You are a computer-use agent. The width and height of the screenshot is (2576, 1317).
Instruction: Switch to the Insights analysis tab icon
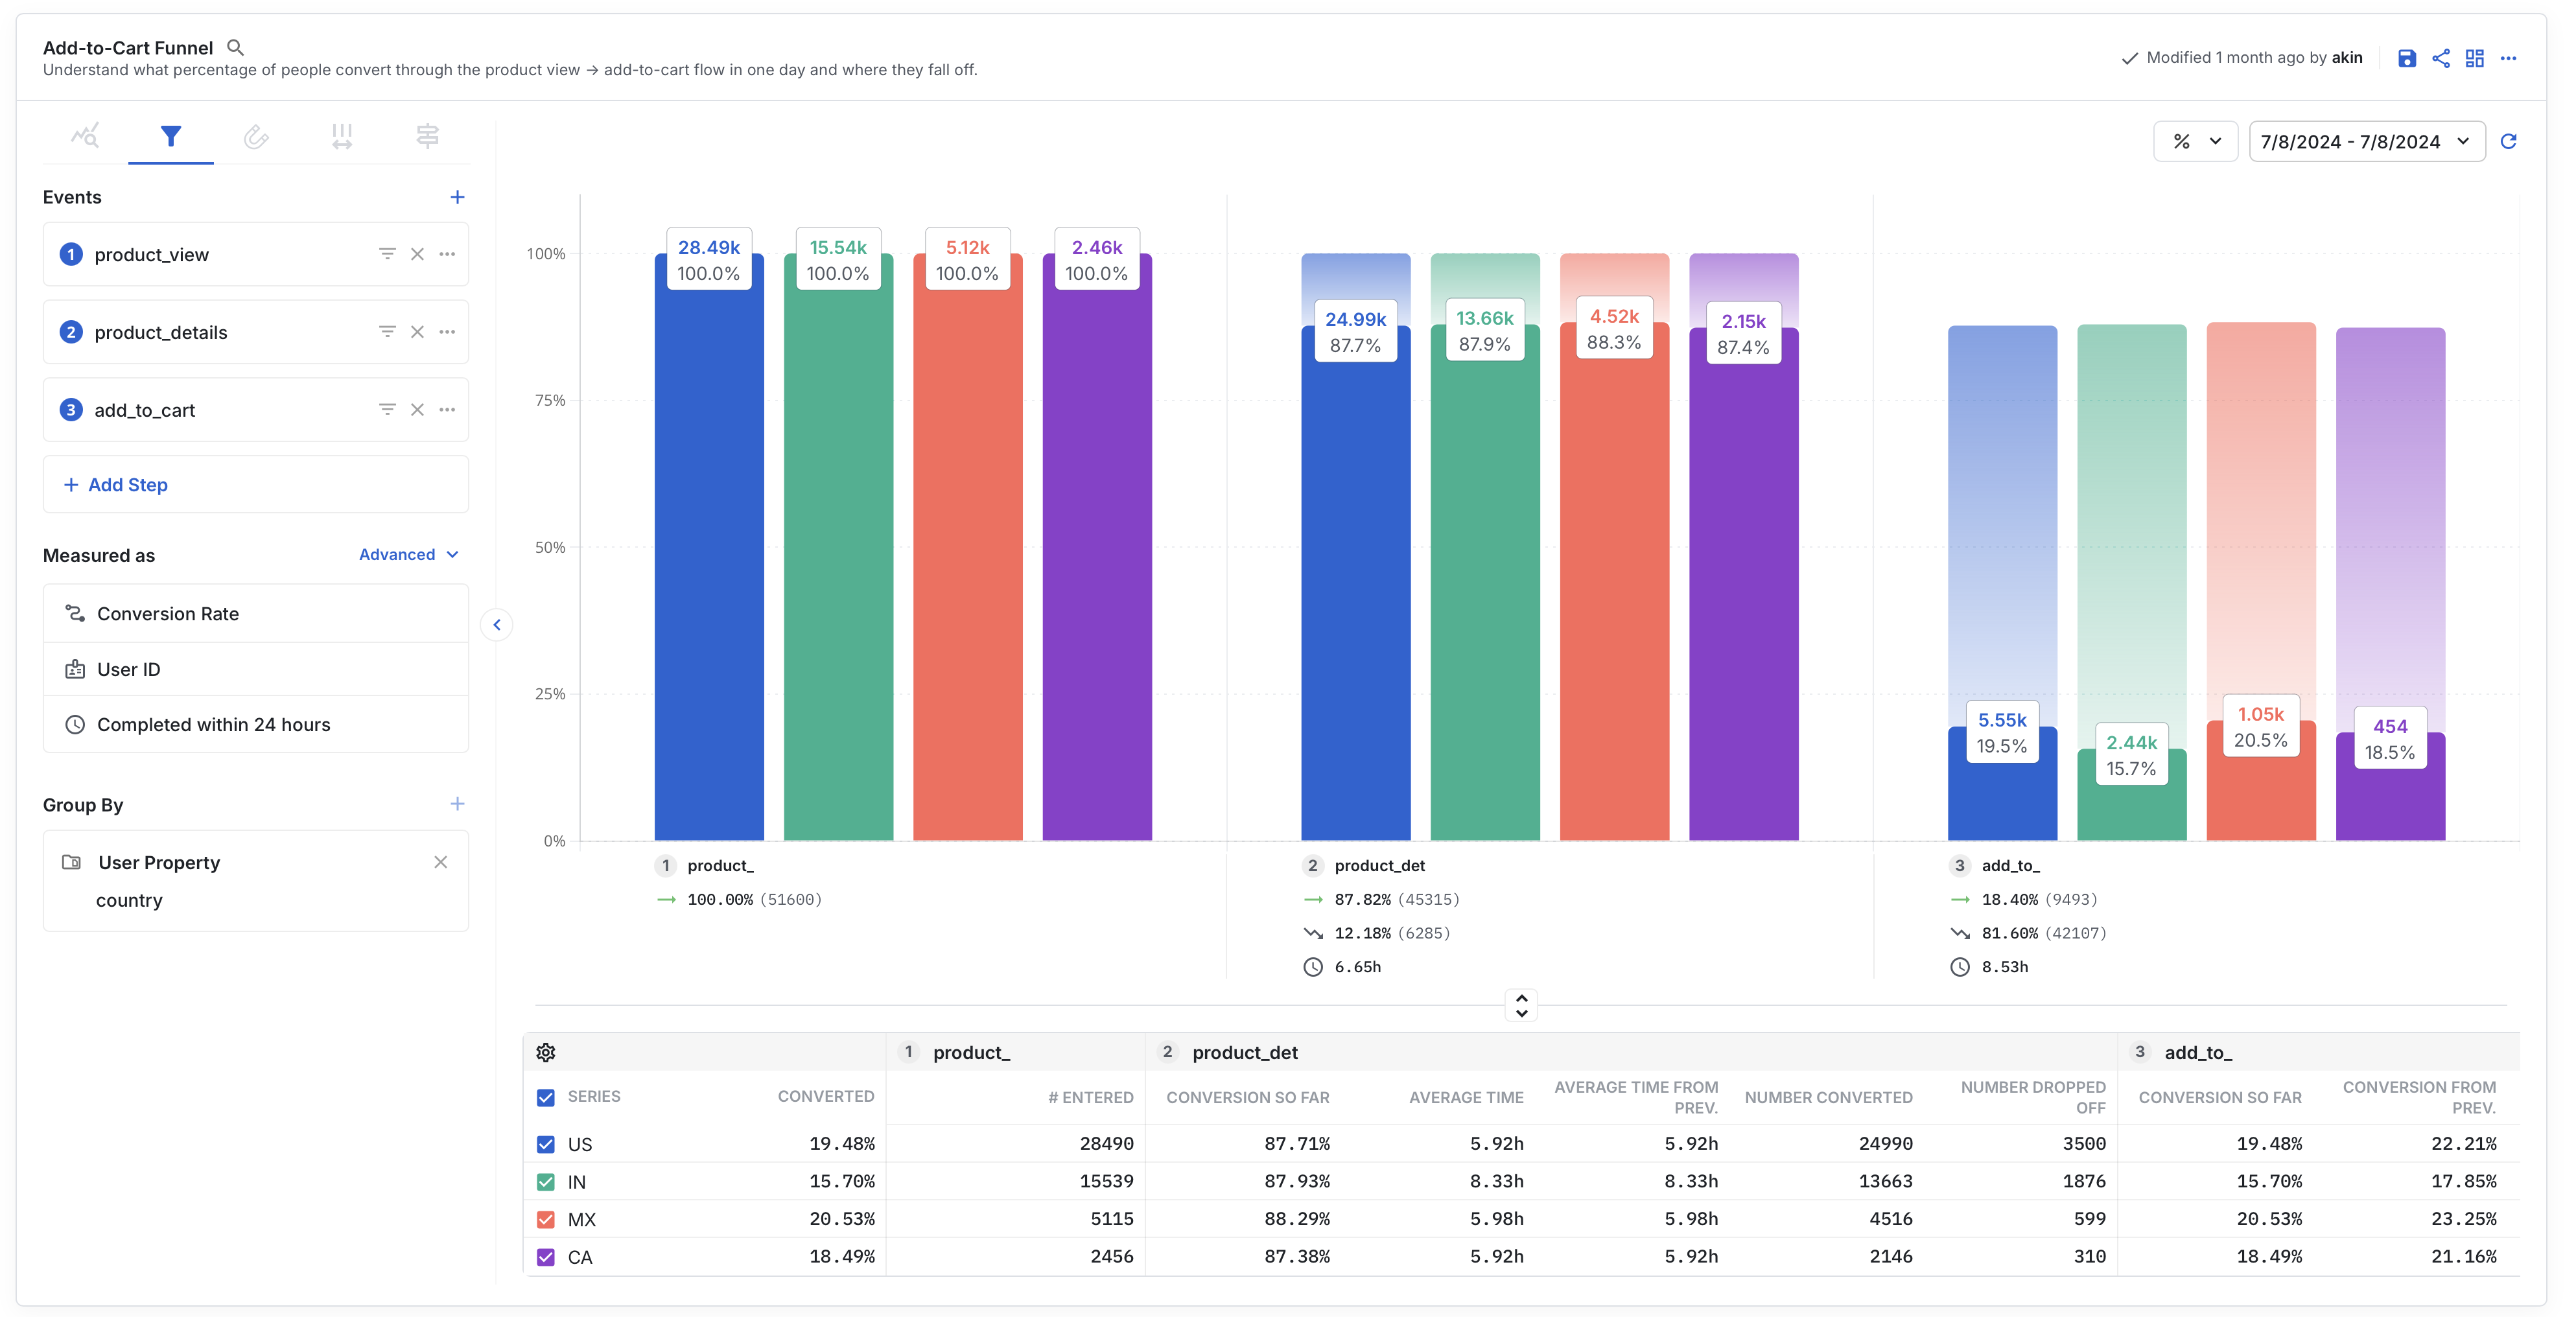pos(85,135)
